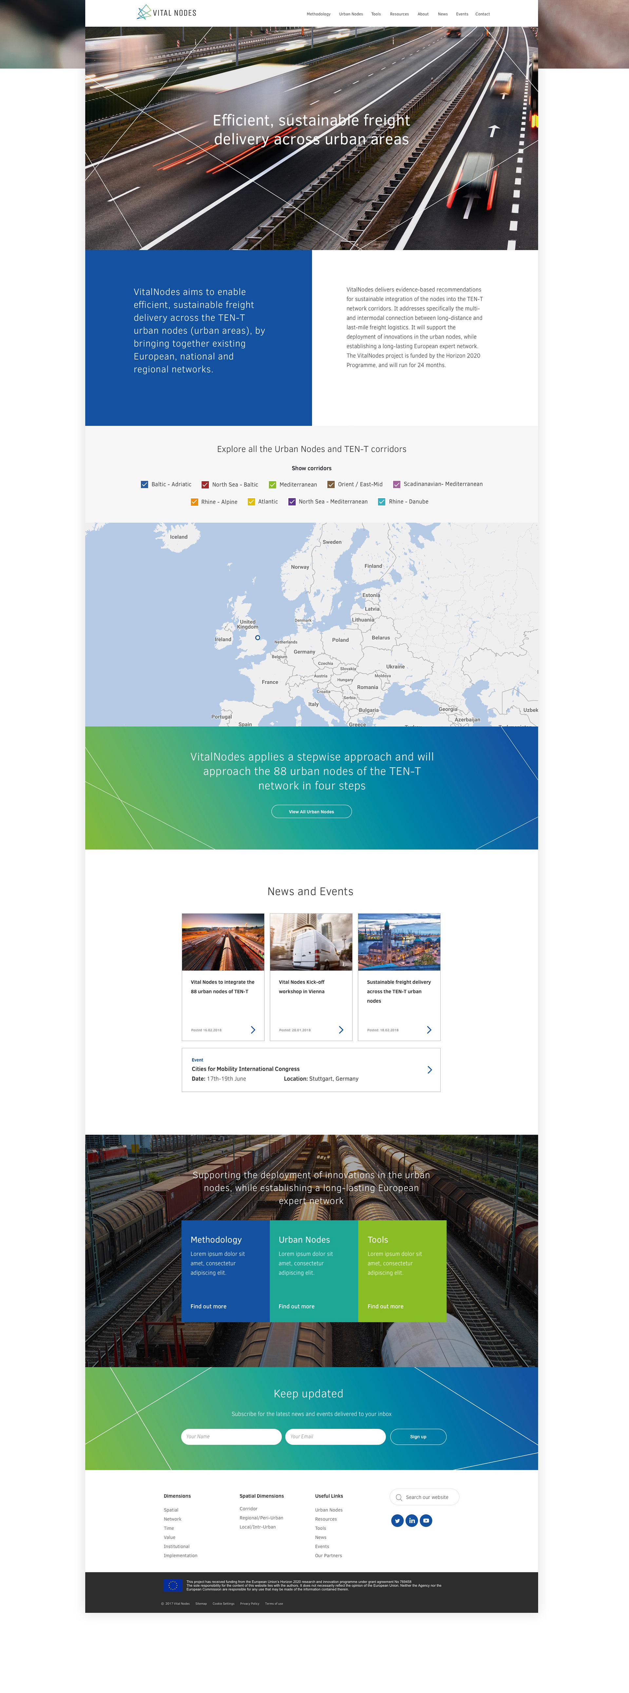629x1693 pixels.
Task: Click 'Show corridors' label
Action: pyautogui.click(x=312, y=468)
